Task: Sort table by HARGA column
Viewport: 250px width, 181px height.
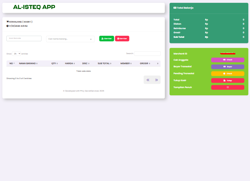Action: [x=70, y=63]
